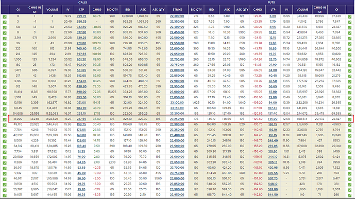Open put LTP link 644.50
The height and width of the screenshot is (199, 355).
click(273, 195)
